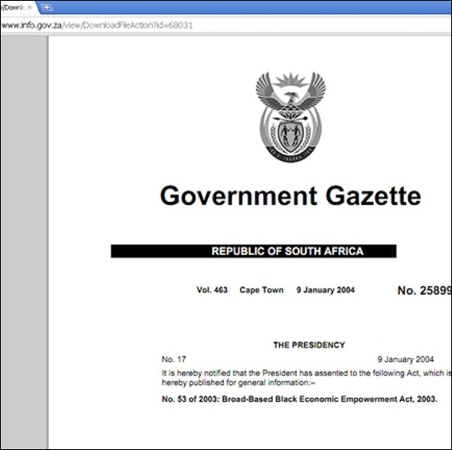Click the date 9 January 2004 under THE PRESIDENCY
Viewport: 452px width, 450px height.
coord(405,359)
